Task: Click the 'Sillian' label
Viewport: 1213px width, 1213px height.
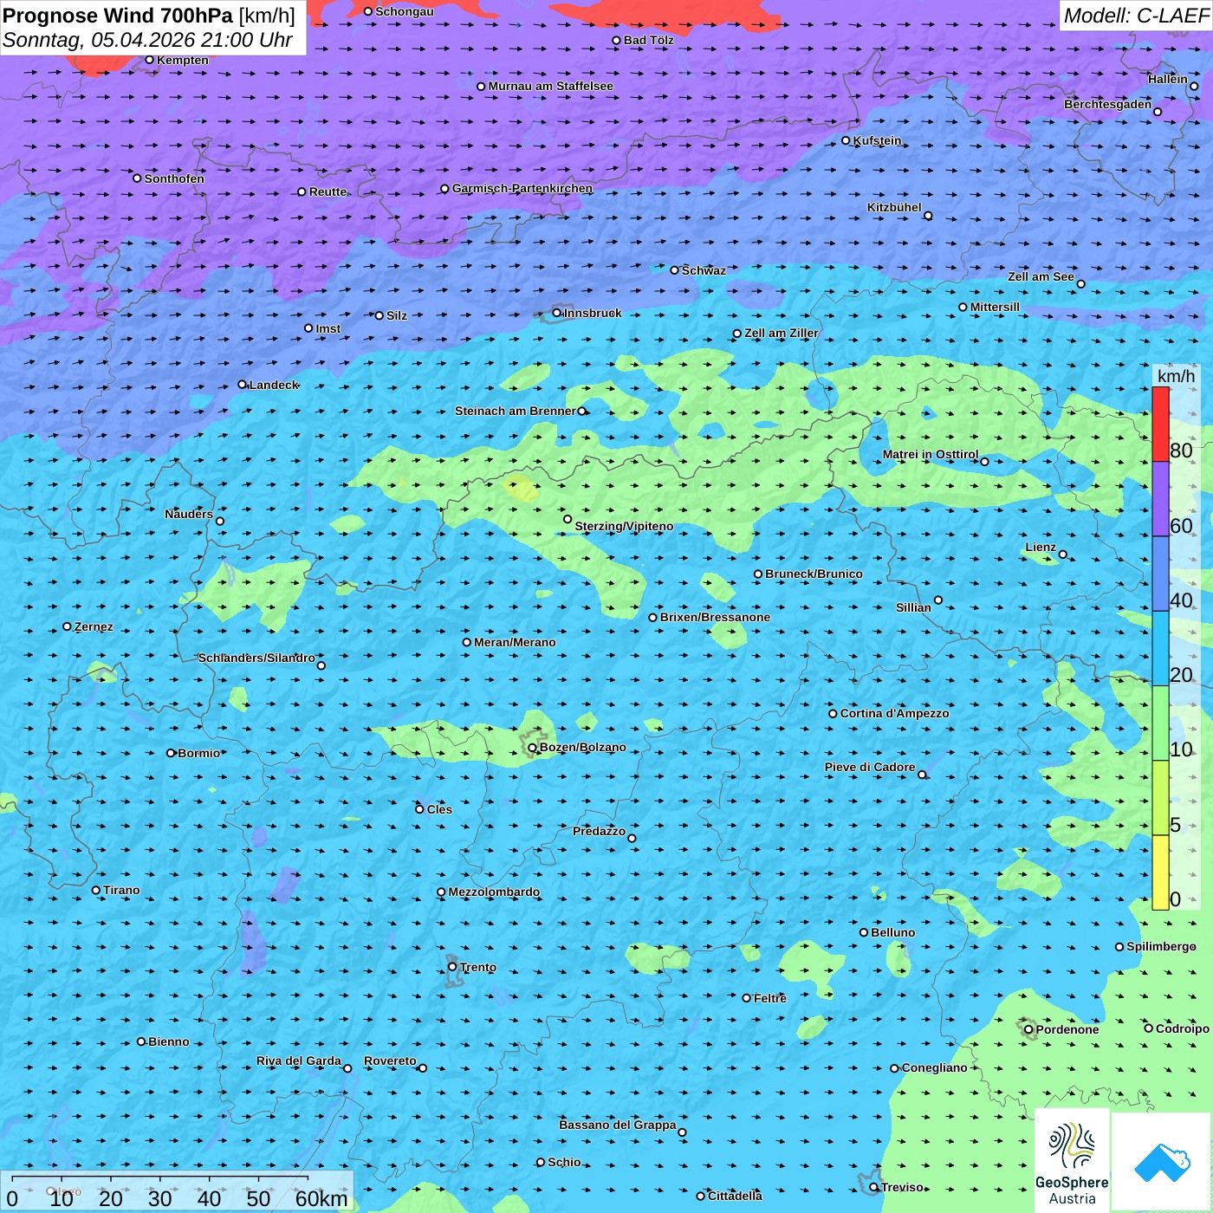Action: pyautogui.click(x=913, y=607)
